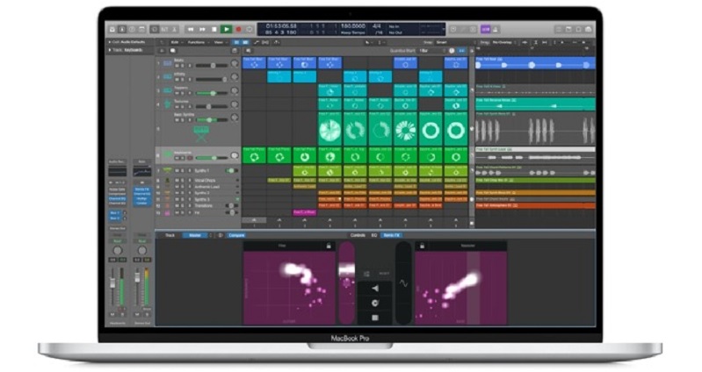Click the Fast Forward transport button
The height and width of the screenshot is (372, 702).
click(202, 30)
